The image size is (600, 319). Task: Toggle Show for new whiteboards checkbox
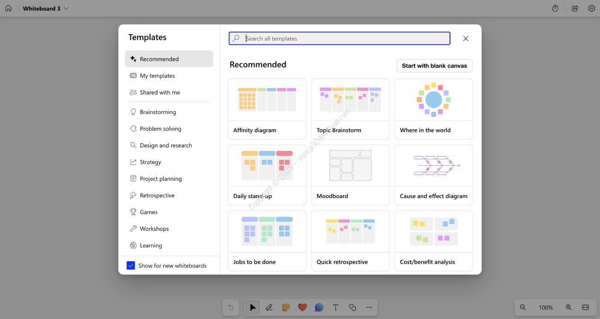coord(131,265)
